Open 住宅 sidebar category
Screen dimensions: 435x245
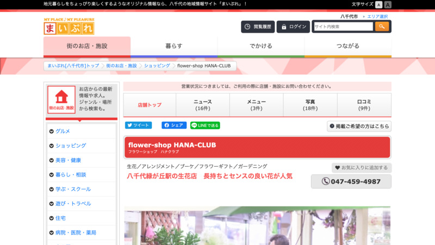pos(60,218)
